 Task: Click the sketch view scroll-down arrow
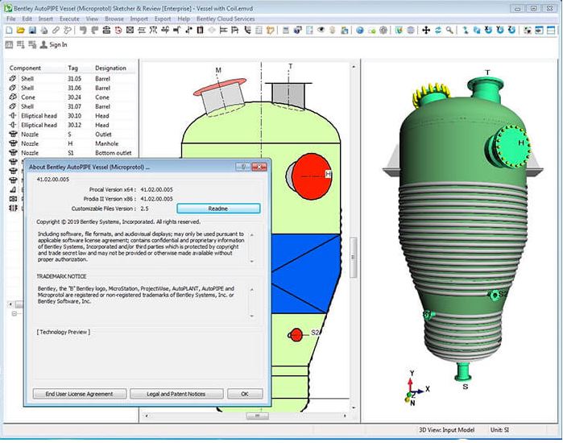(x=354, y=408)
